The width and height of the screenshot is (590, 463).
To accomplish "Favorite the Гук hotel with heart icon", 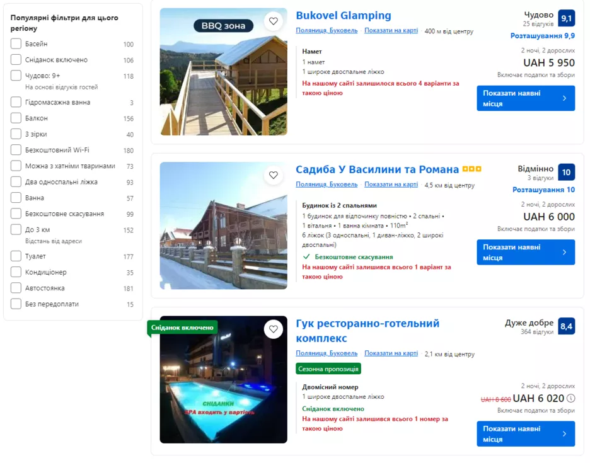I will coord(273,329).
